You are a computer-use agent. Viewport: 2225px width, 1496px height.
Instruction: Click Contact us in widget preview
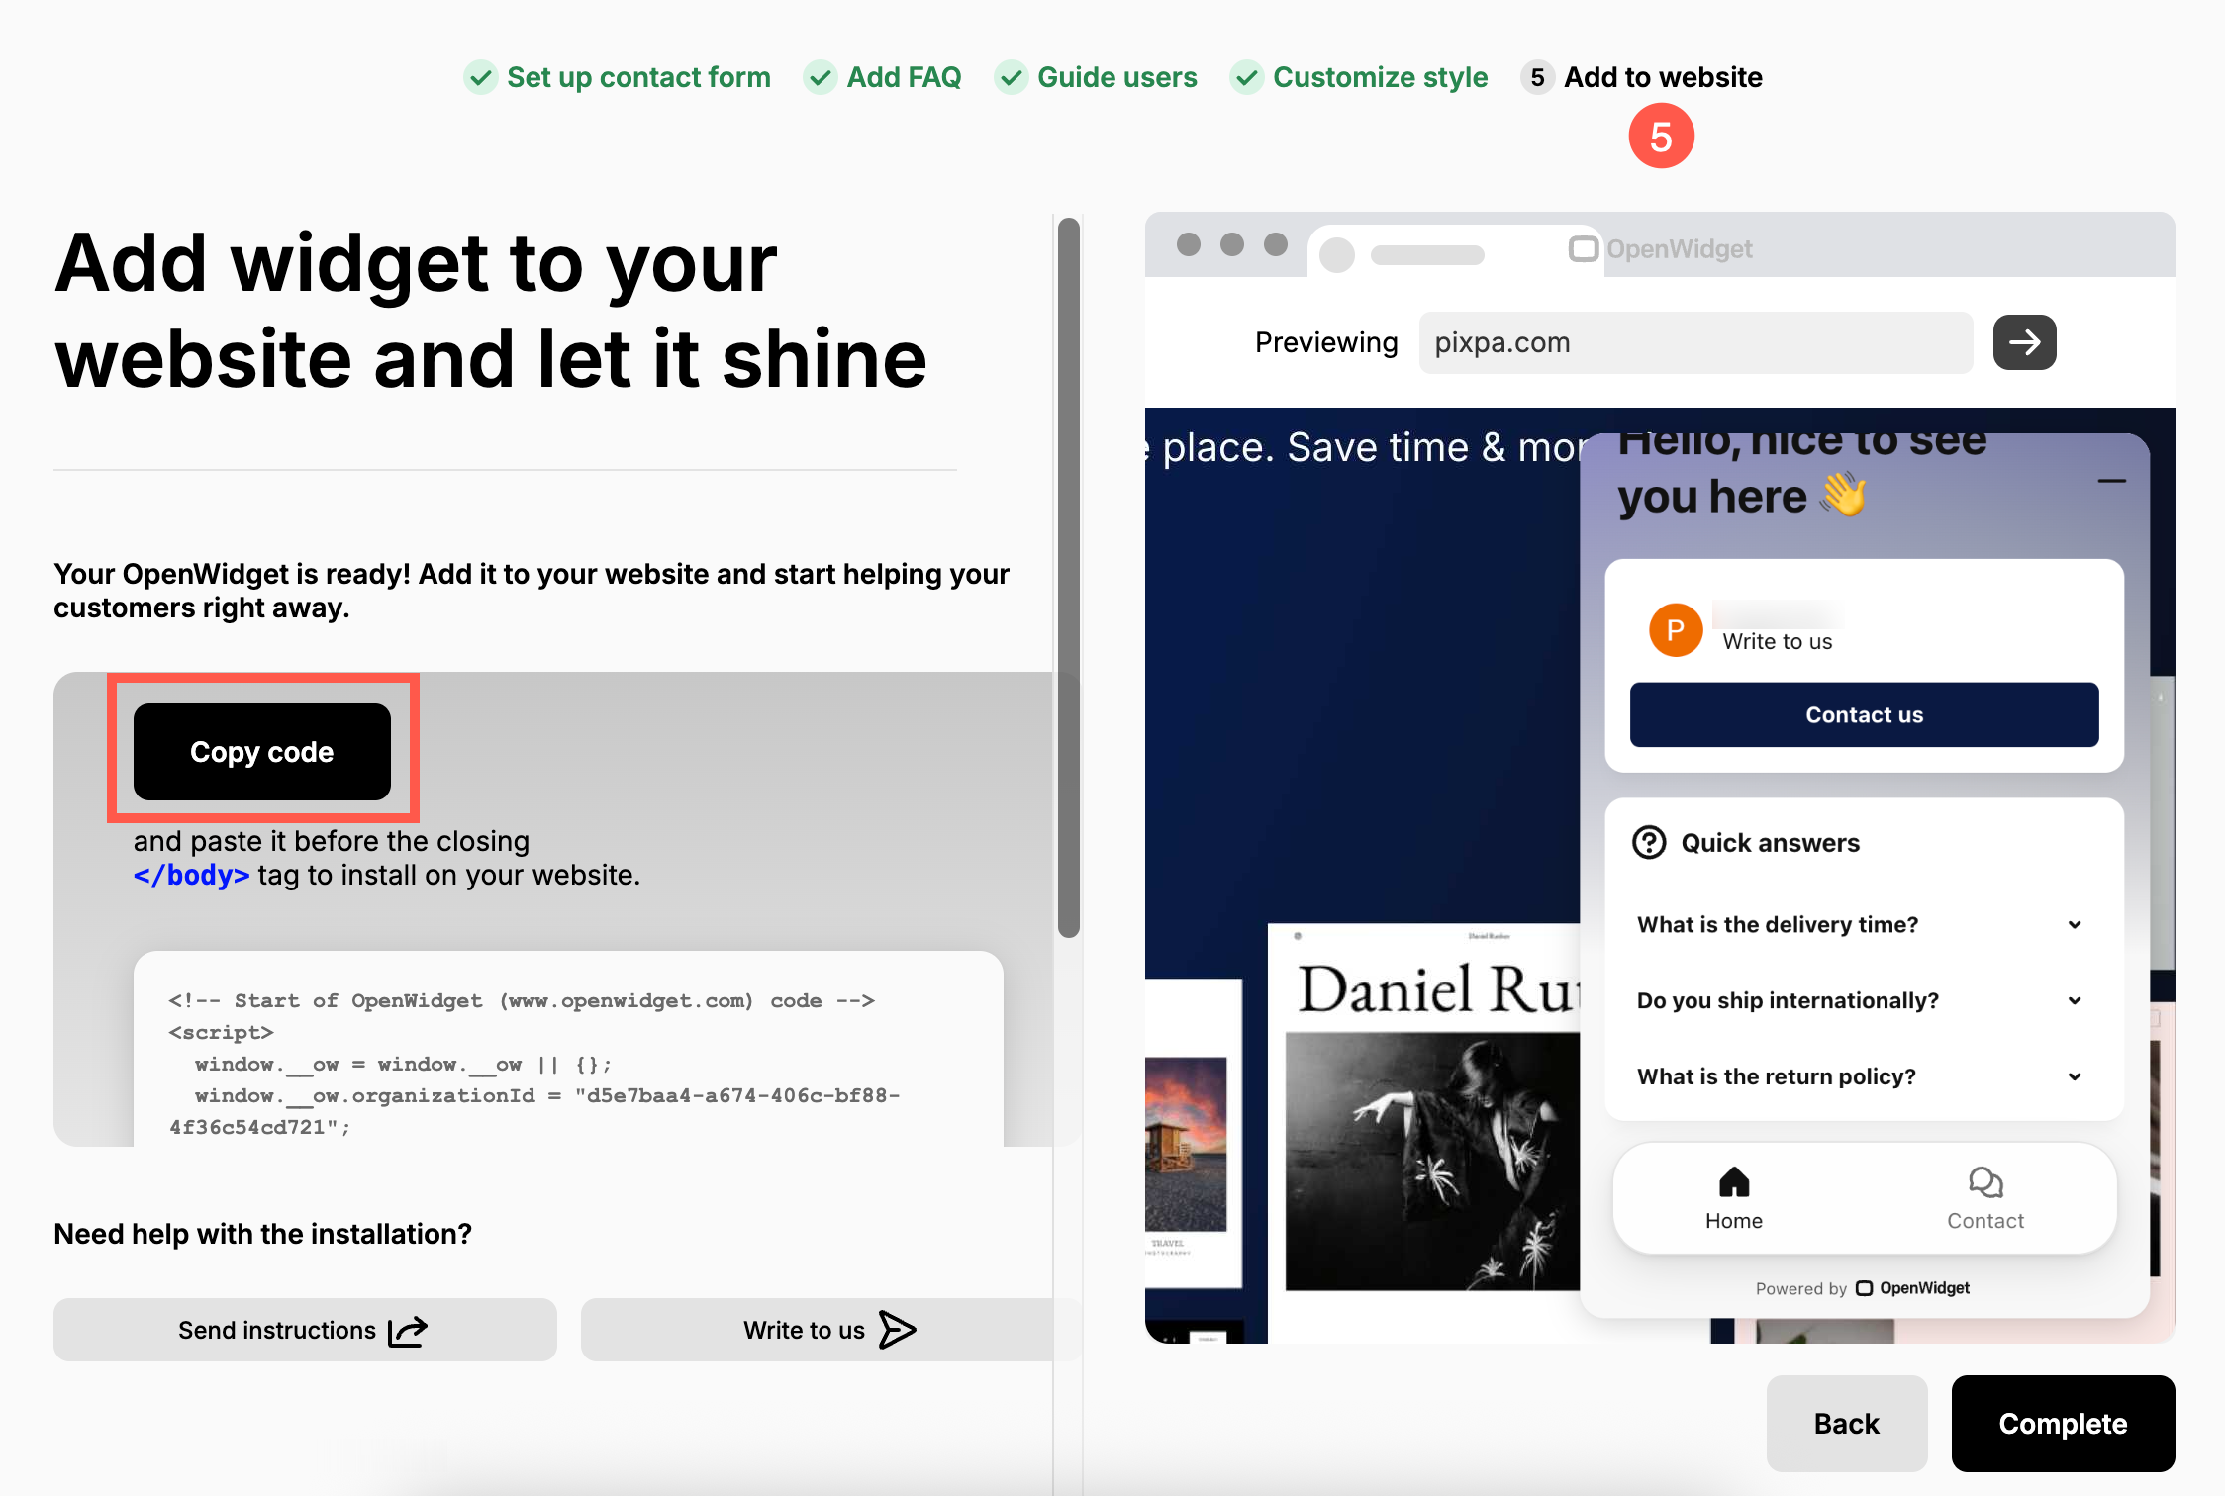[x=1864, y=714]
